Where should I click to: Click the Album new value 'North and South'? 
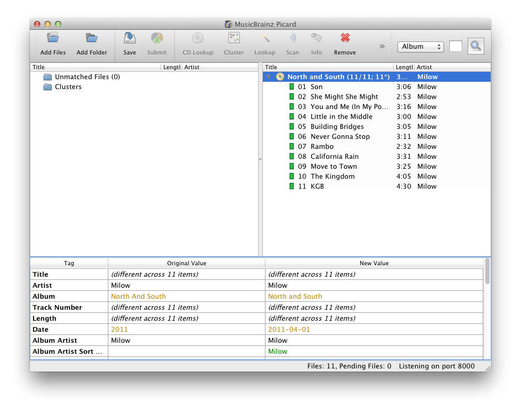point(295,297)
